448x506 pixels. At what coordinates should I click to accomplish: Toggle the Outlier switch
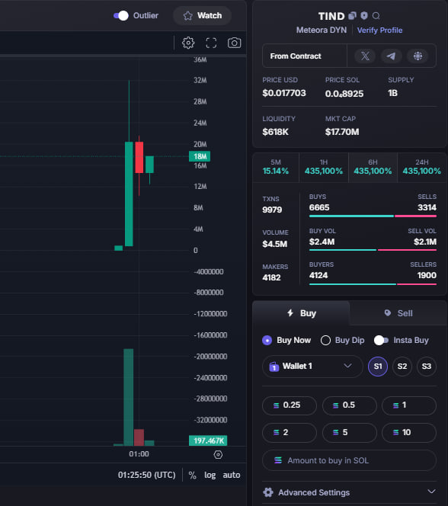point(121,15)
